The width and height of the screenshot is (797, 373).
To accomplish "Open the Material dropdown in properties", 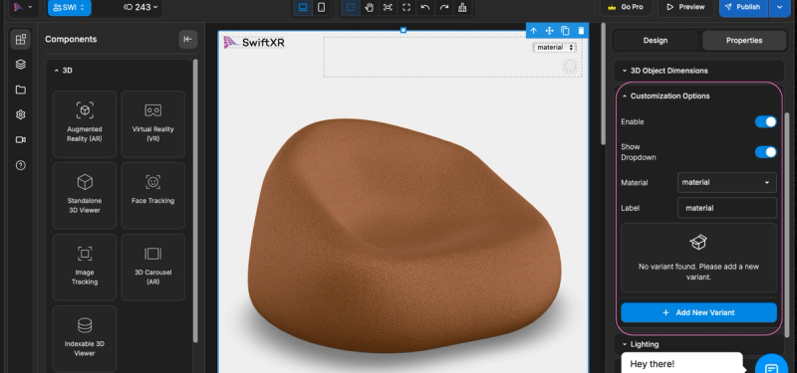I will [x=727, y=183].
